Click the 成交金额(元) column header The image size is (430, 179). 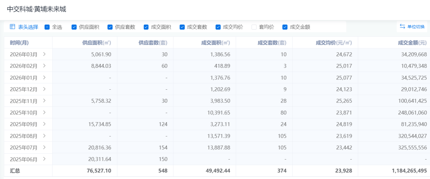[412, 43]
